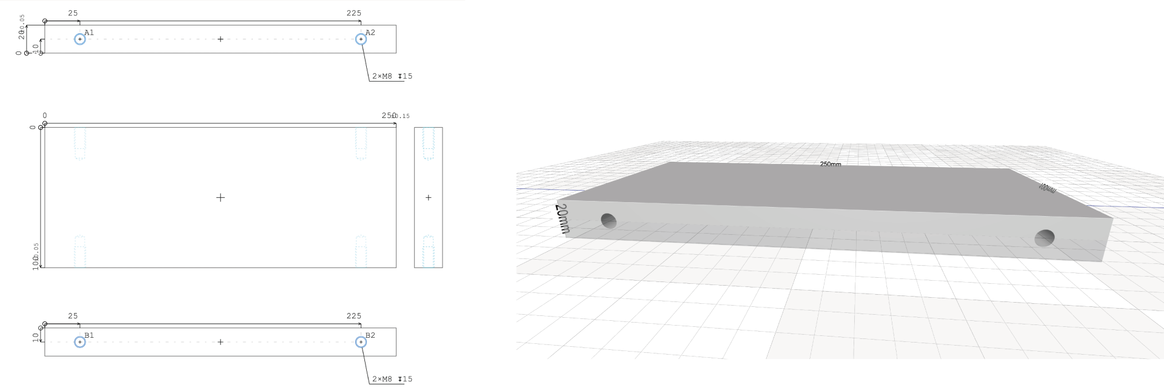Click the 20mm label on 3D model
This screenshot has height=391, width=1164.
click(562, 218)
